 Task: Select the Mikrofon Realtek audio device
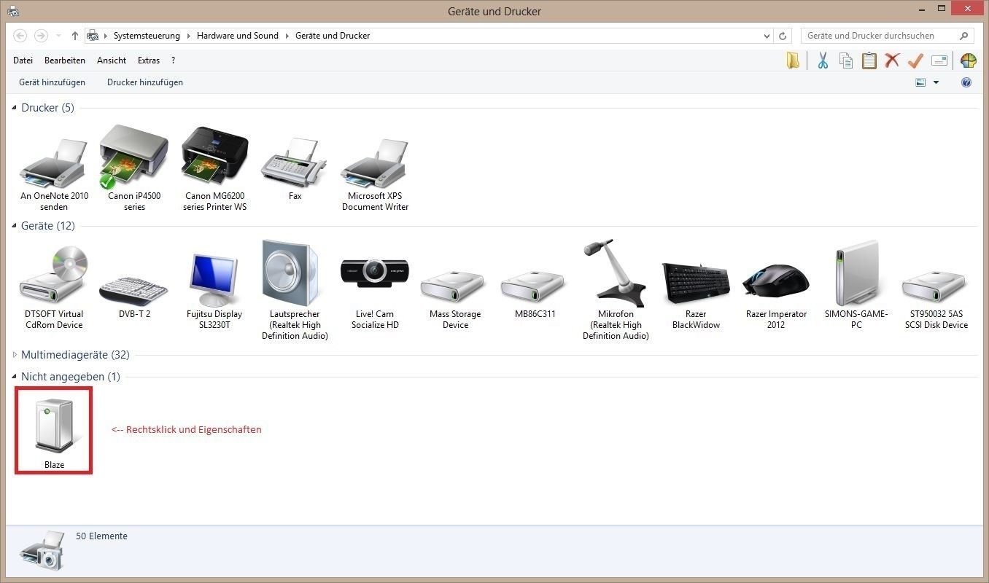pyautogui.click(x=616, y=290)
